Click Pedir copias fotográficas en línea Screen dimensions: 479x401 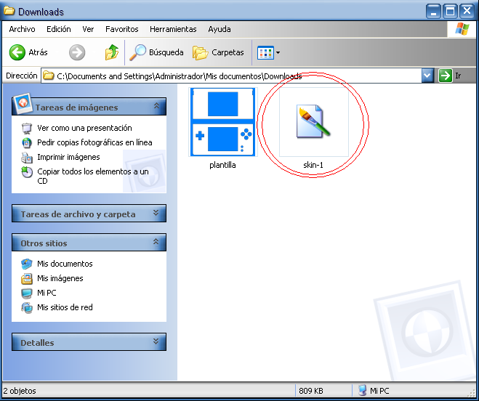94,142
